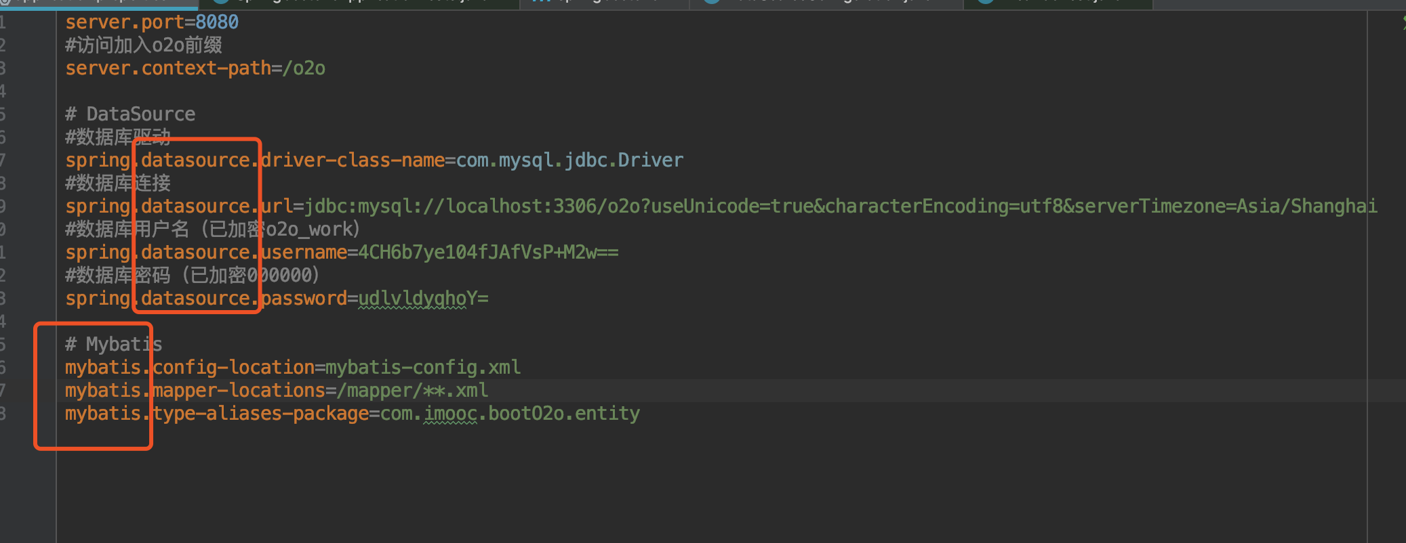Click the '#数据库密码' comment line
The width and height of the screenshot is (1406, 543).
(193, 275)
